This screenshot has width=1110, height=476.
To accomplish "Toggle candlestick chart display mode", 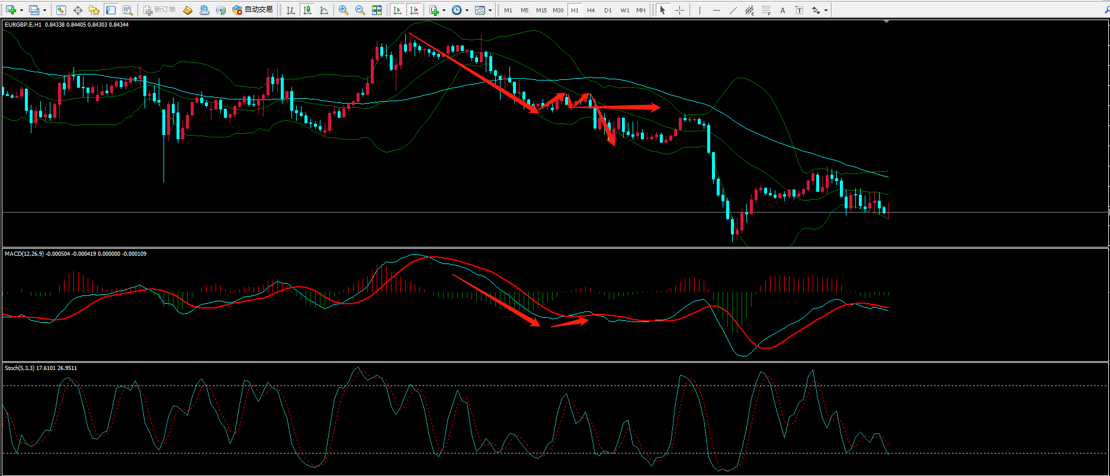I will (307, 10).
